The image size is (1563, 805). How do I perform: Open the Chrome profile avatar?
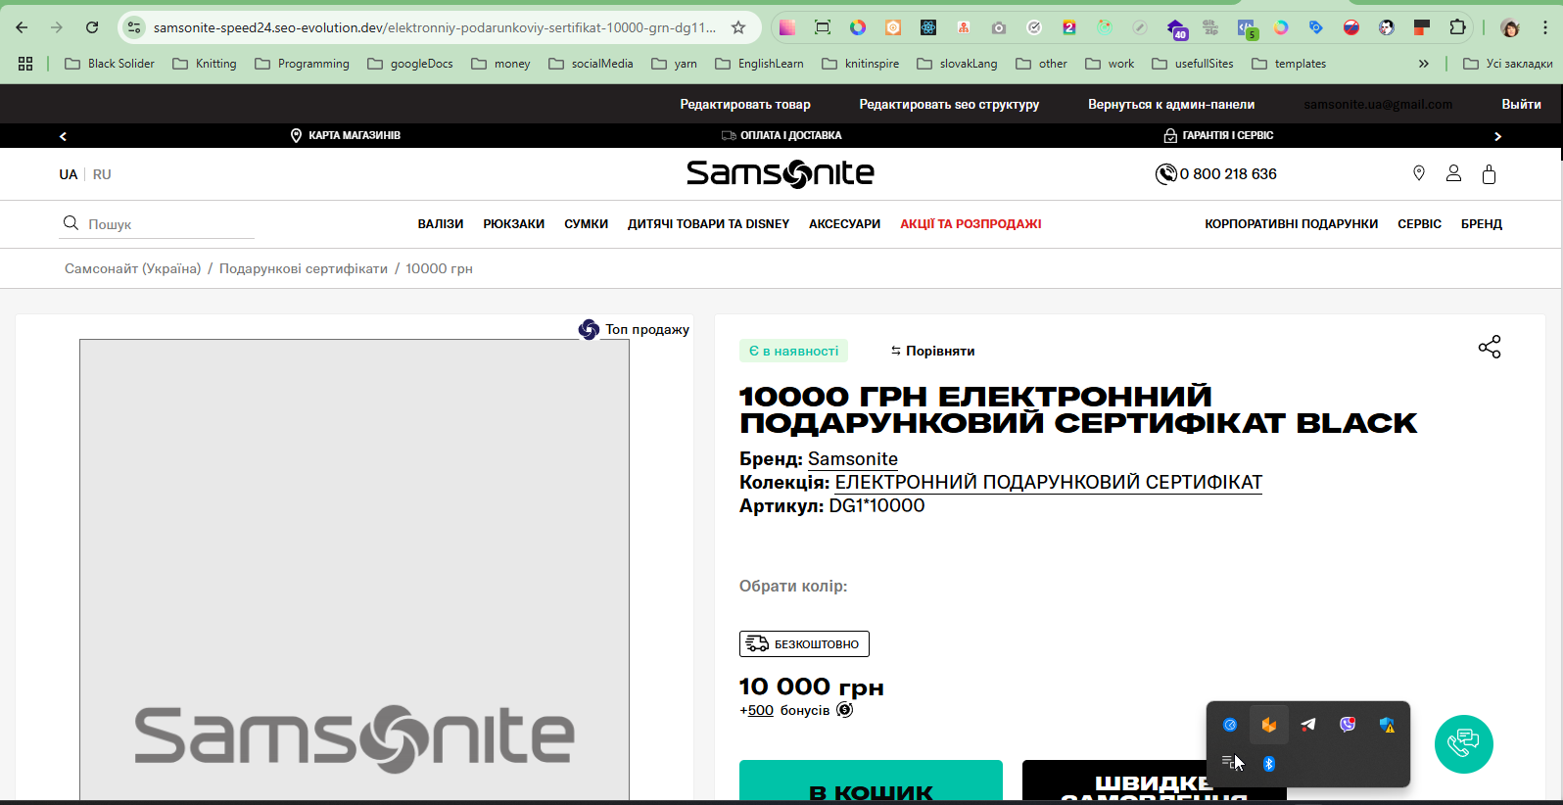pos(1510,27)
